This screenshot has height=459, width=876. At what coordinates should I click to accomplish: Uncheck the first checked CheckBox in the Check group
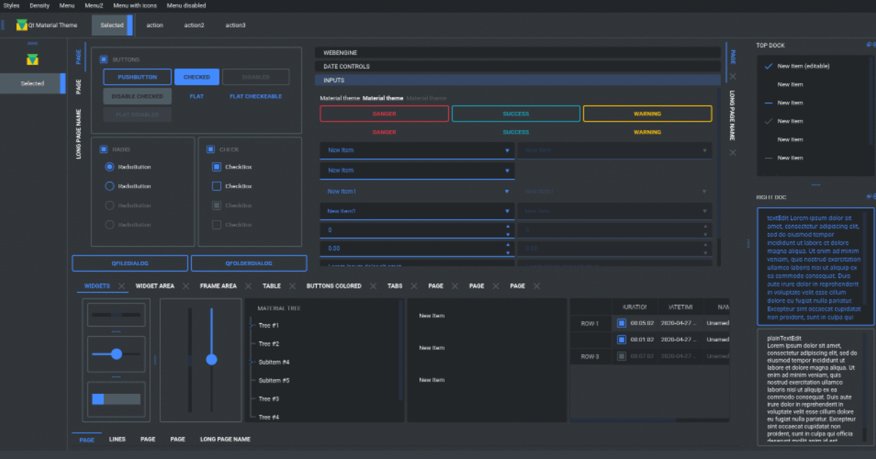pos(217,167)
